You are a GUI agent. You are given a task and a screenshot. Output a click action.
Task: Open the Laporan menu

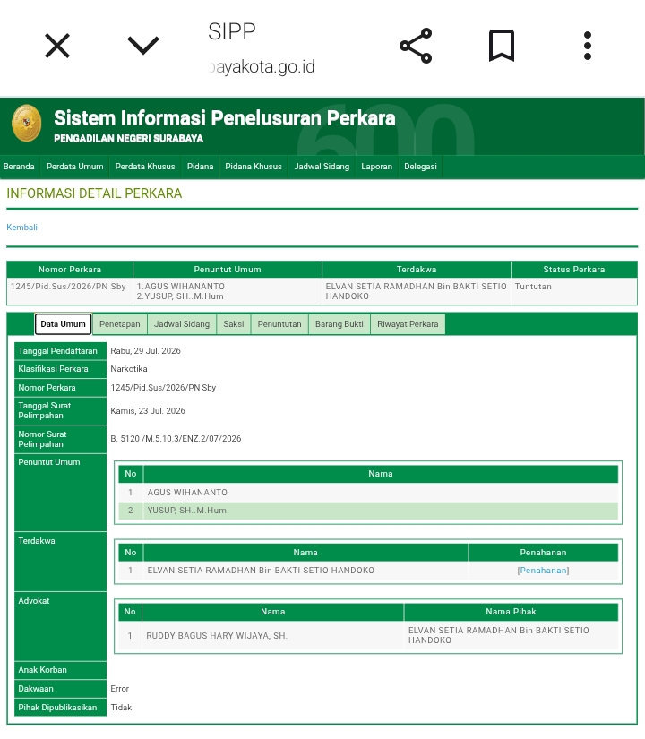376,167
